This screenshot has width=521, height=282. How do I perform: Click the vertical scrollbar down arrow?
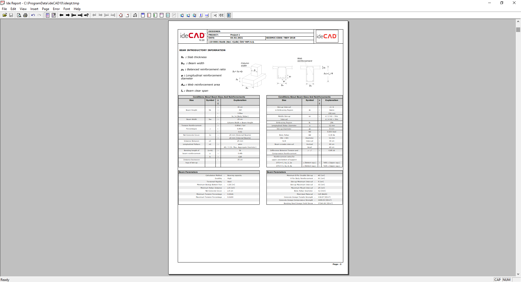518,274
